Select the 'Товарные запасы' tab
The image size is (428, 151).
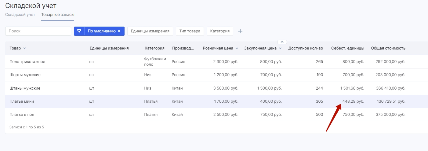tap(58, 15)
